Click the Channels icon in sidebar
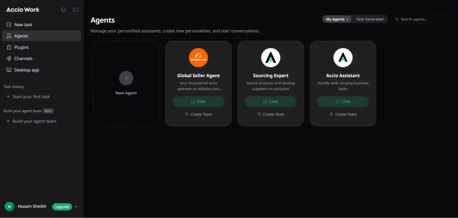The height and width of the screenshot is (218, 458). click(9, 59)
